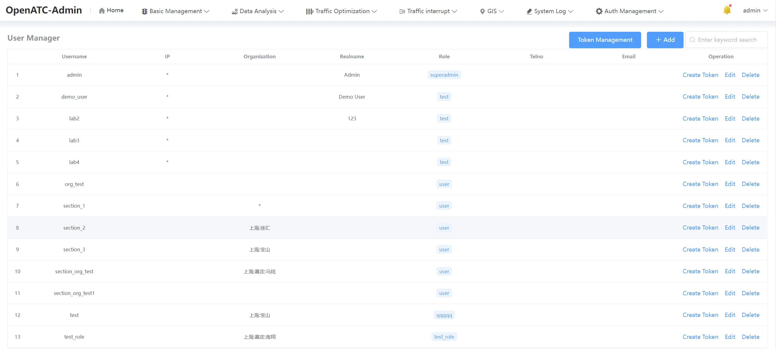Open the Data Analysis menu

click(x=258, y=11)
